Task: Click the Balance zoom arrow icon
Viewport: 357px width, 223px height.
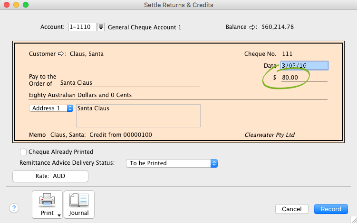Action: [253, 27]
